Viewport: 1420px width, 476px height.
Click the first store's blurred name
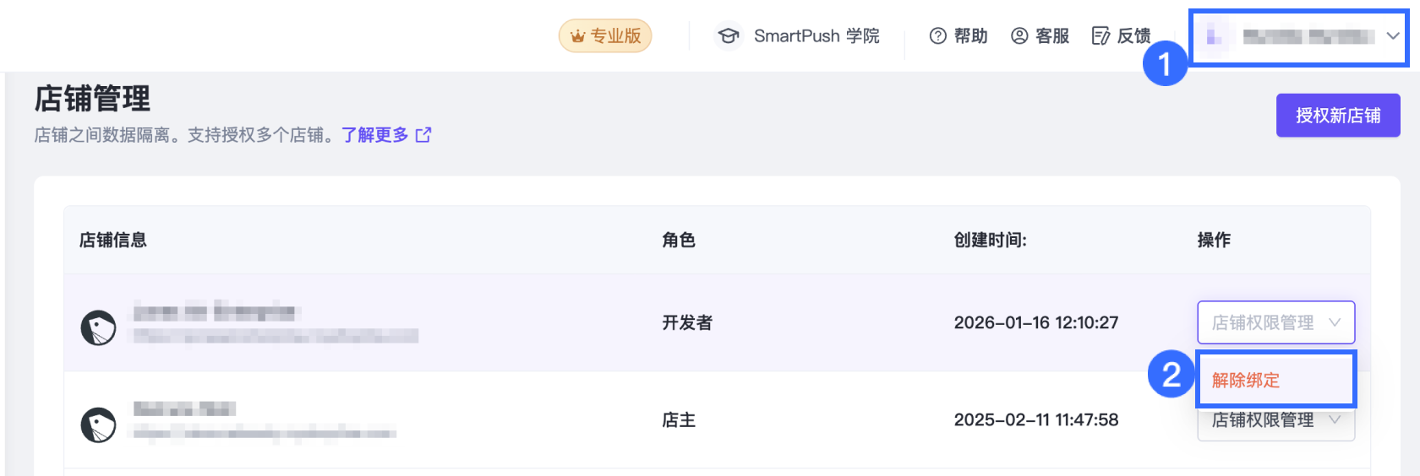[214, 312]
